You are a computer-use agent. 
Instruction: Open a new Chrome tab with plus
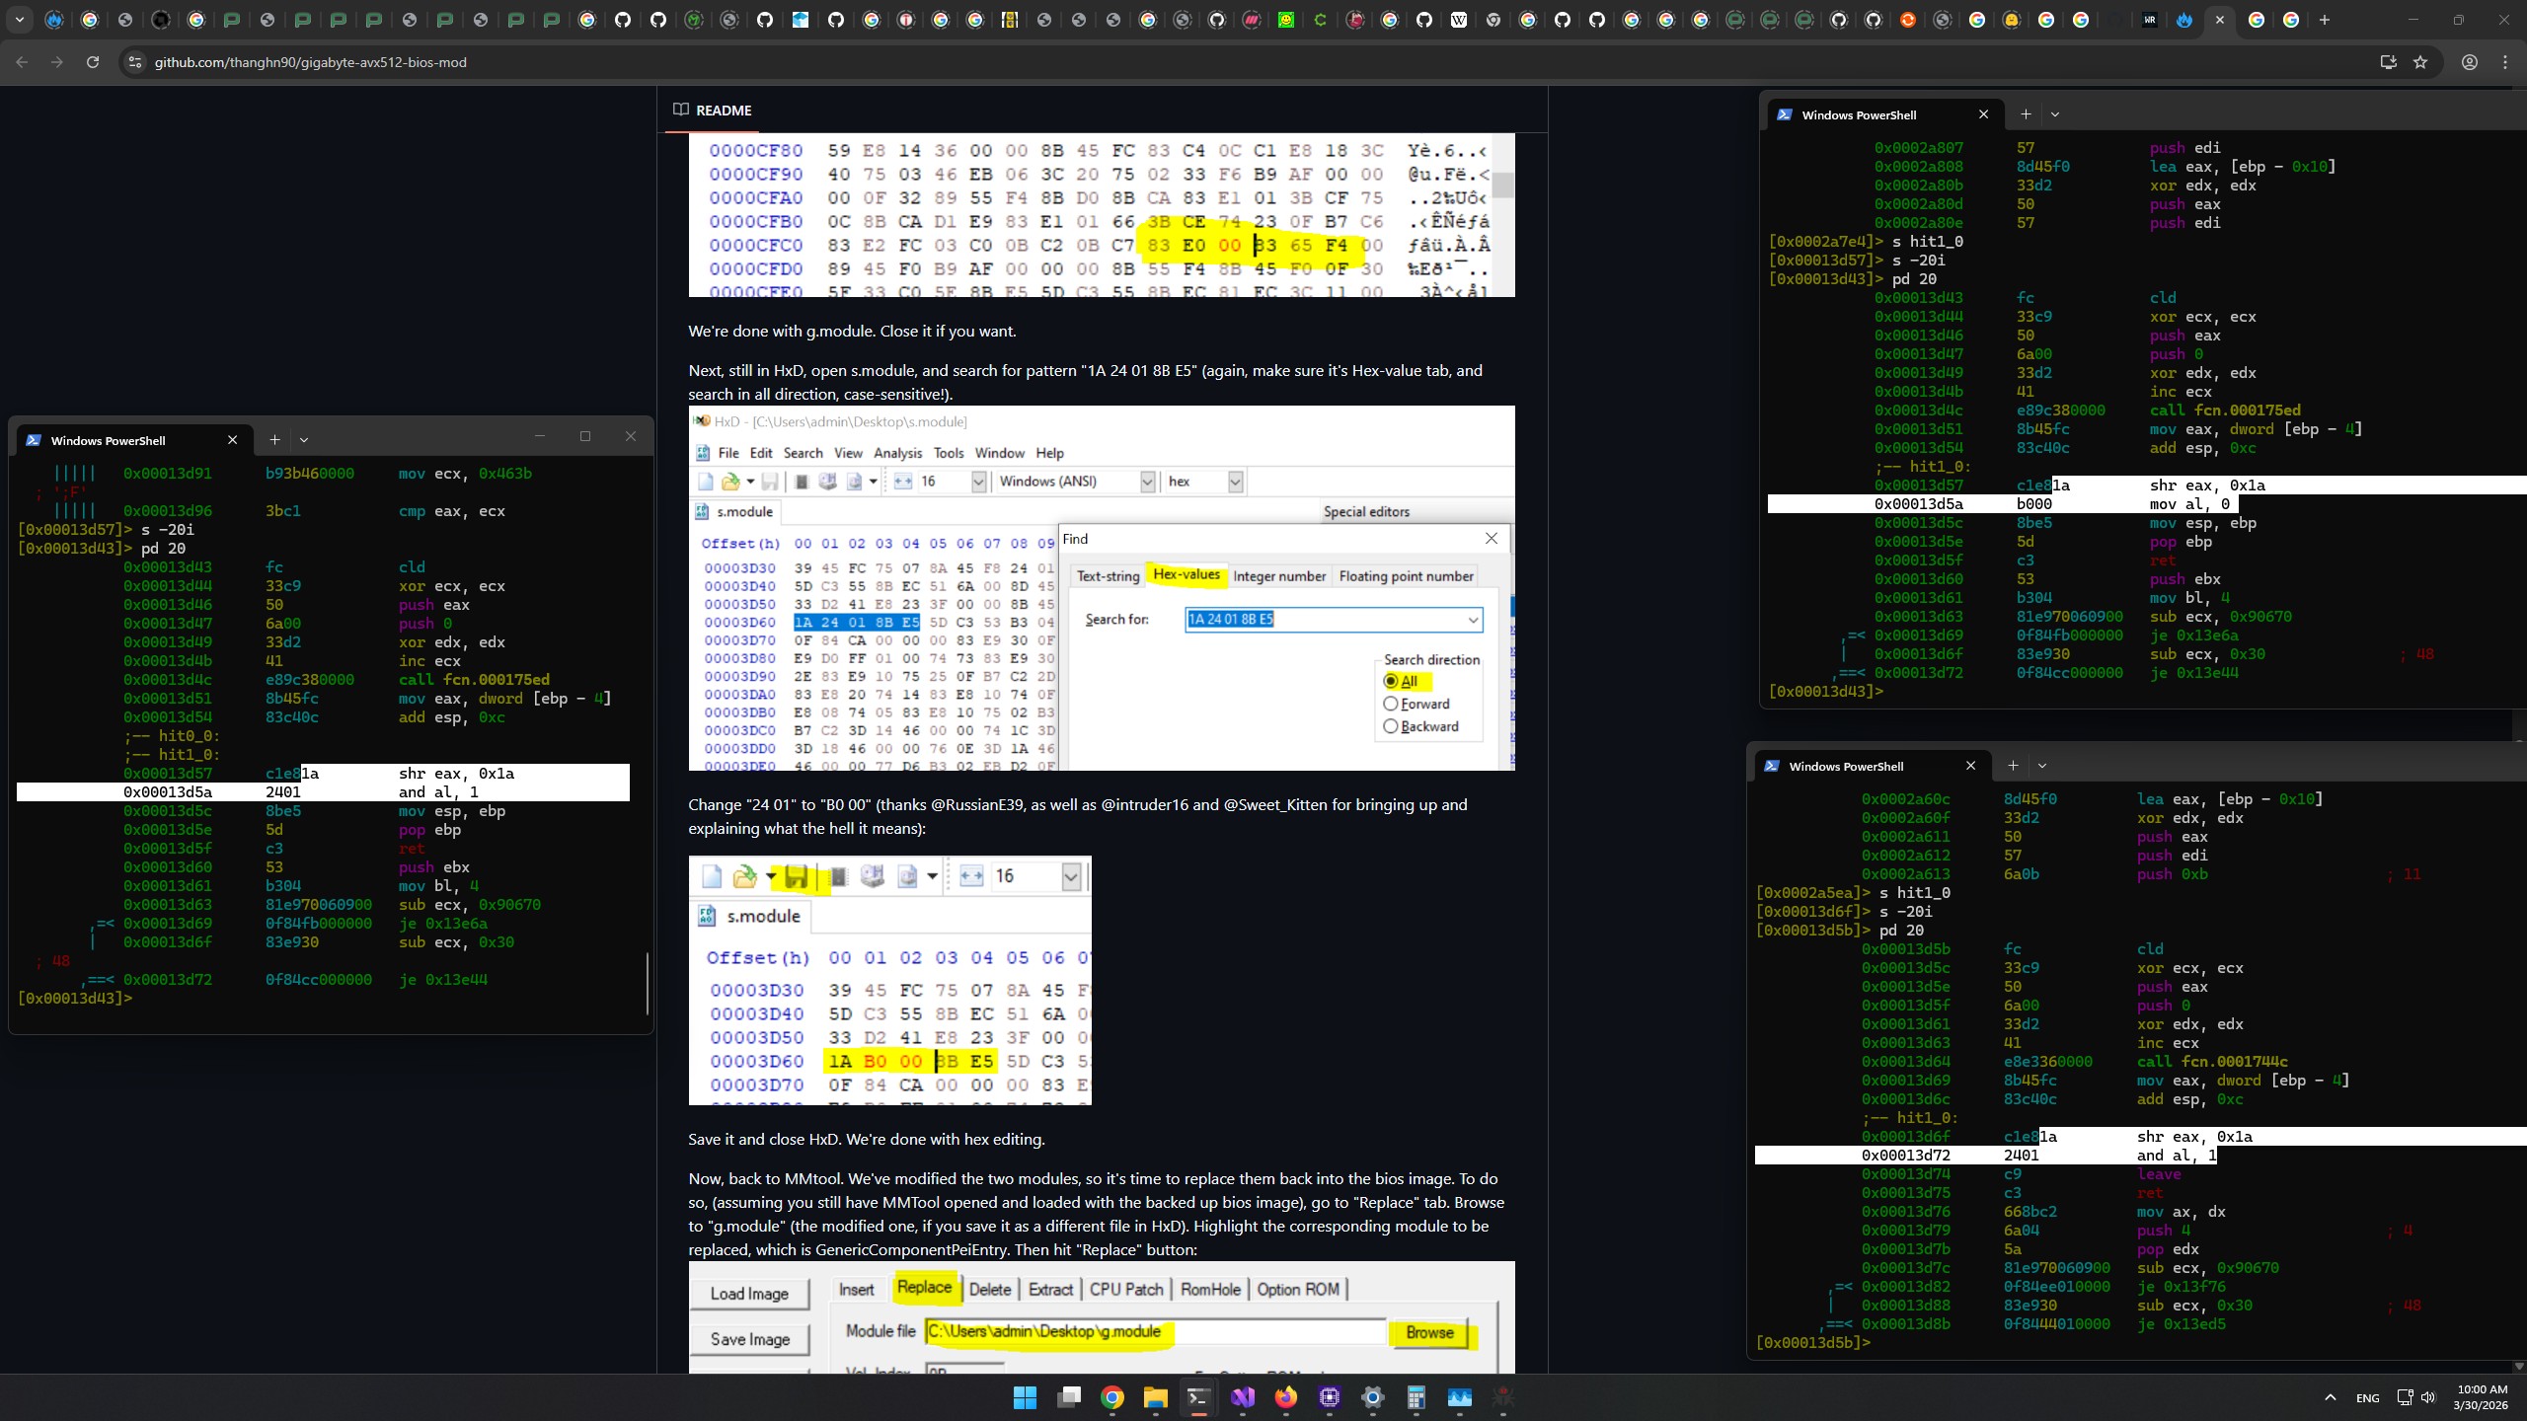2325,20
